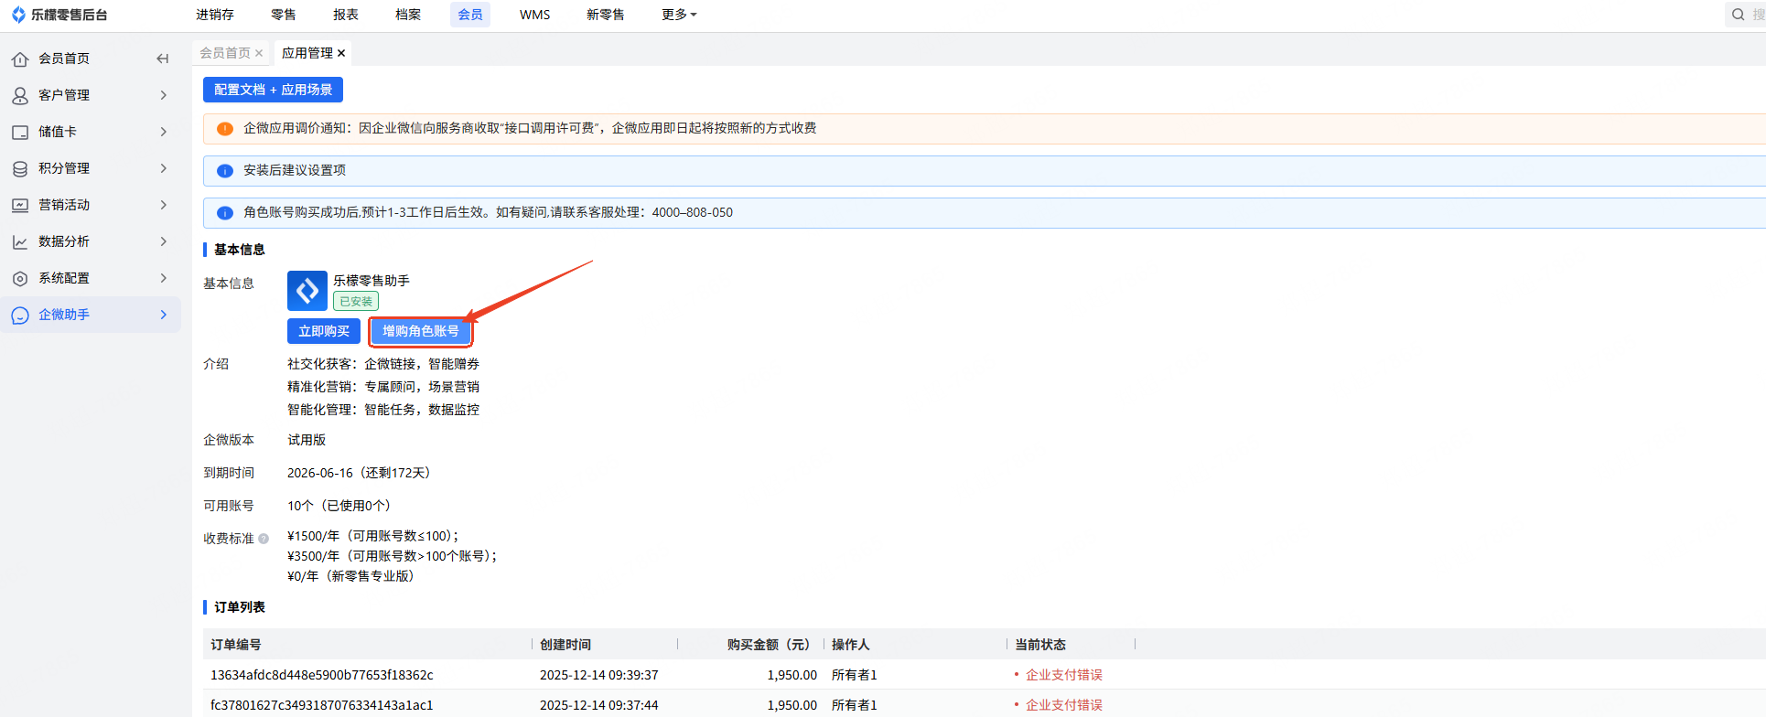Click the info icon beside 安装后建议设置项
Screen dimensions: 1766x717
(x=224, y=171)
